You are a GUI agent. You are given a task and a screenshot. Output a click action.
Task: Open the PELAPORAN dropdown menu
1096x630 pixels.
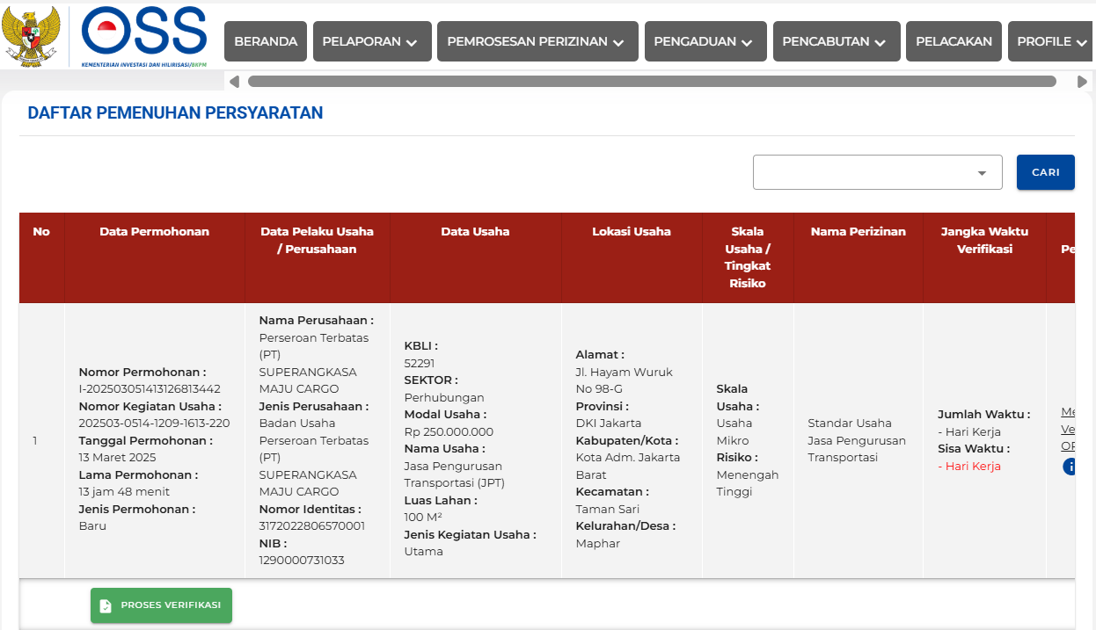click(x=372, y=41)
